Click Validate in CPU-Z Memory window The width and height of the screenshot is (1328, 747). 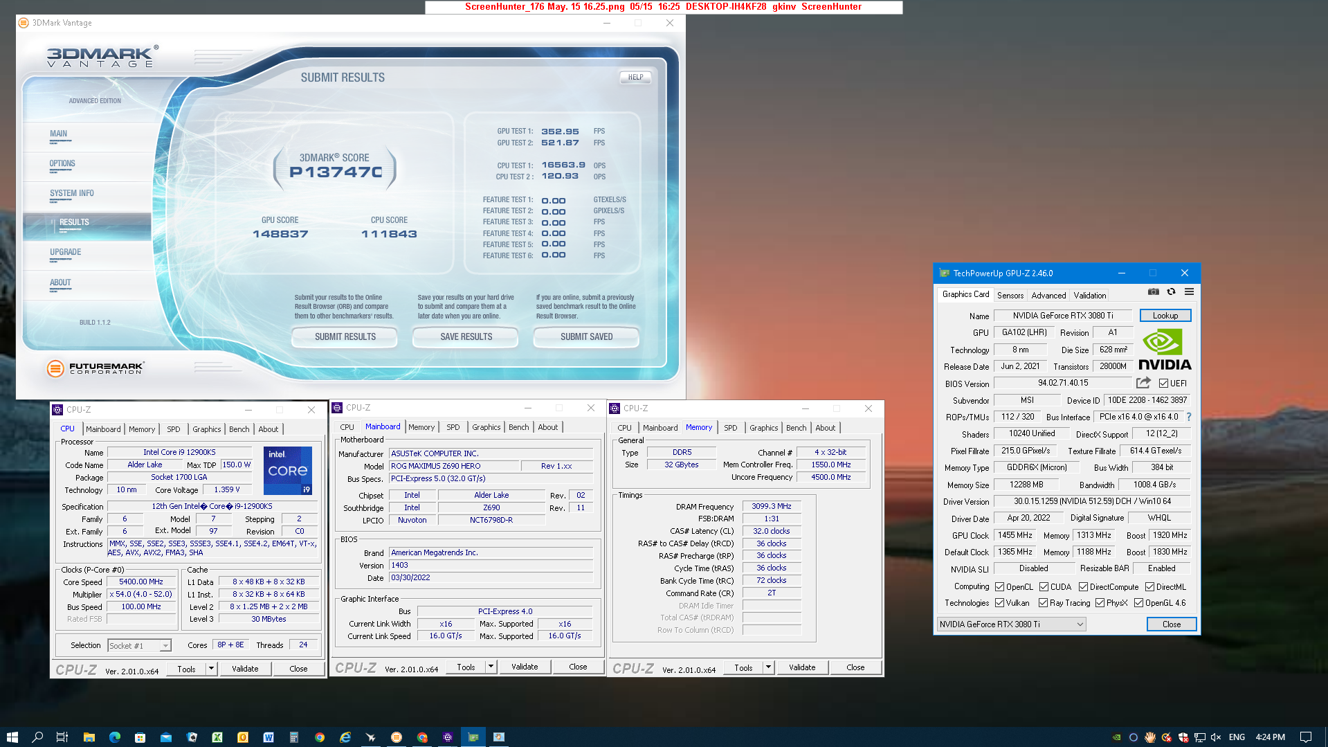[802, 667]
